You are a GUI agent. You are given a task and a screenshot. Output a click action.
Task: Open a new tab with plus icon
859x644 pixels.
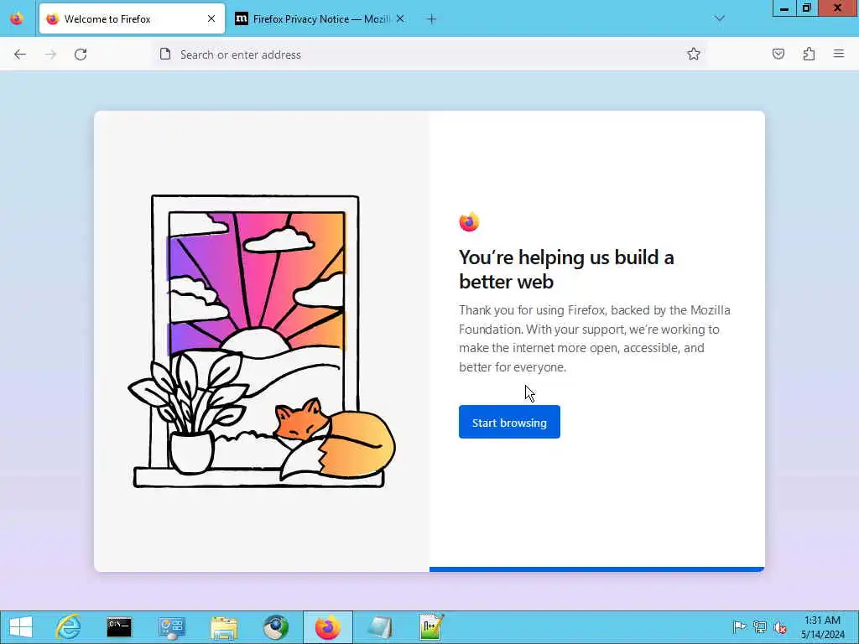(x=432, y=19)
